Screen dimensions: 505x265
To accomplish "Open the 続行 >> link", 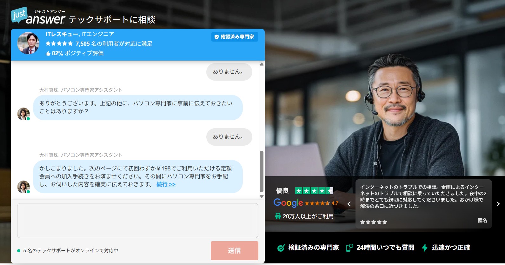I will pos(166,184).
